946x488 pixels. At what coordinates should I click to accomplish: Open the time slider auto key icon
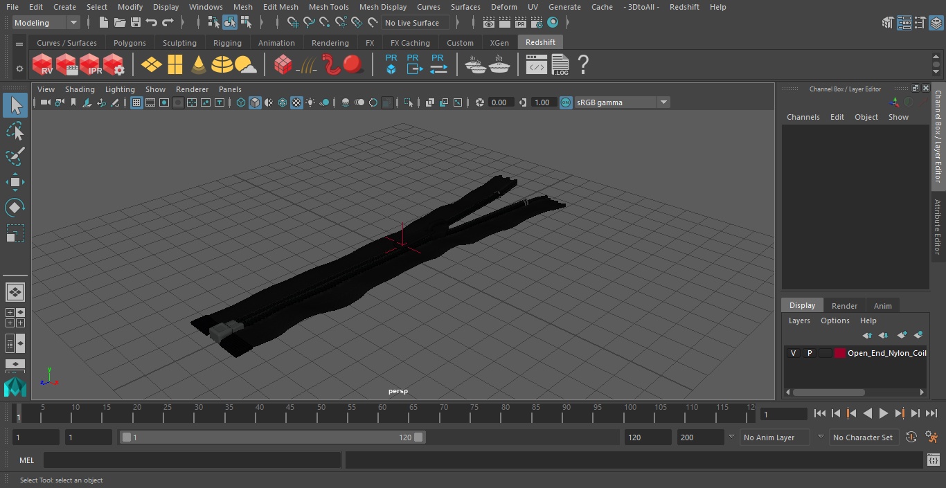(x=911, y=437)
